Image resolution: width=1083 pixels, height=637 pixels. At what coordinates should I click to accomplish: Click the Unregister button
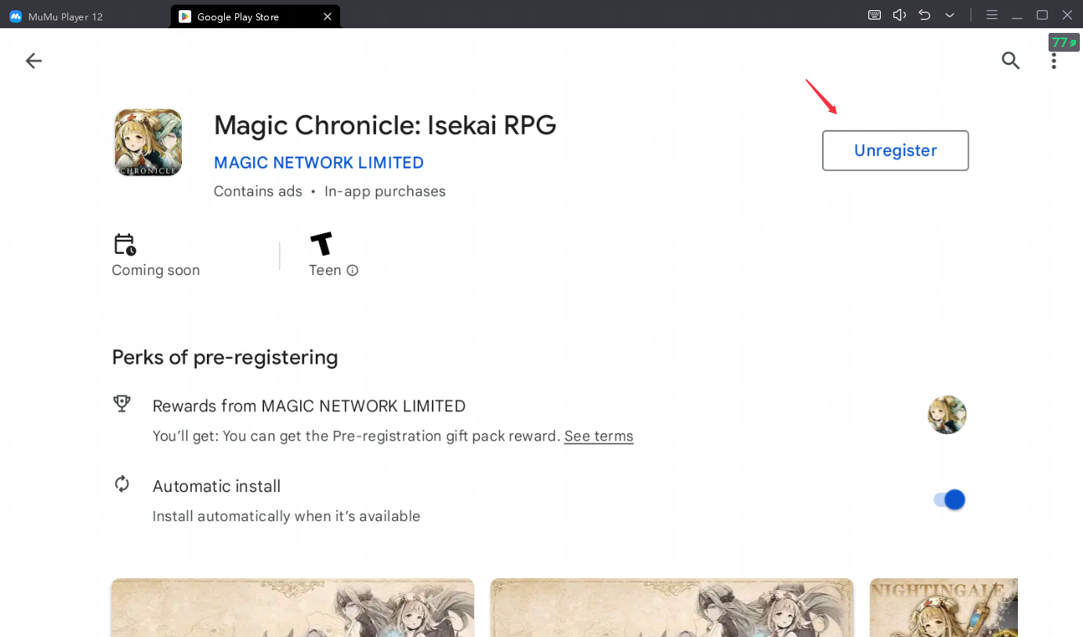click(x=895, y=150)
